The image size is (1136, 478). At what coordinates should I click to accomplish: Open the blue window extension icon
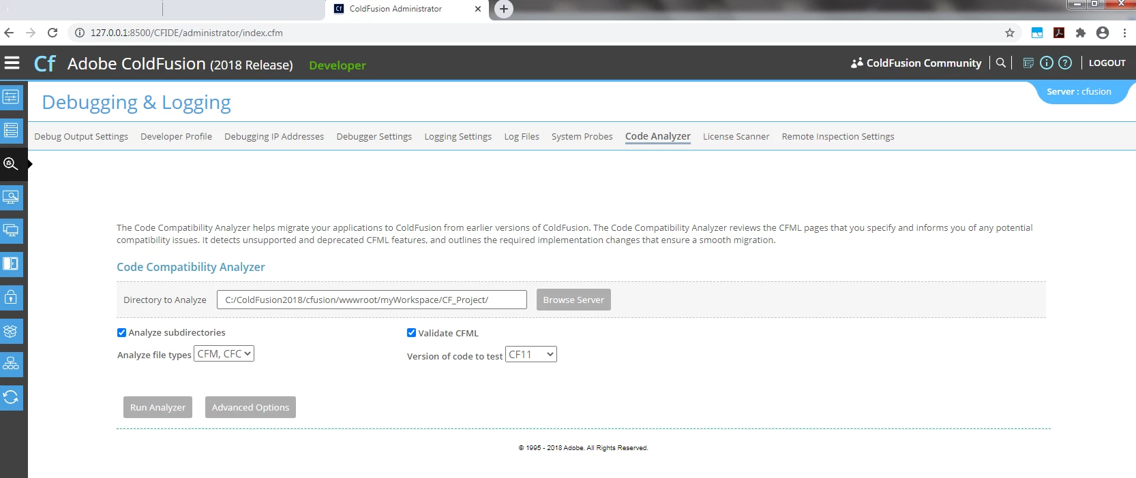1037,33
